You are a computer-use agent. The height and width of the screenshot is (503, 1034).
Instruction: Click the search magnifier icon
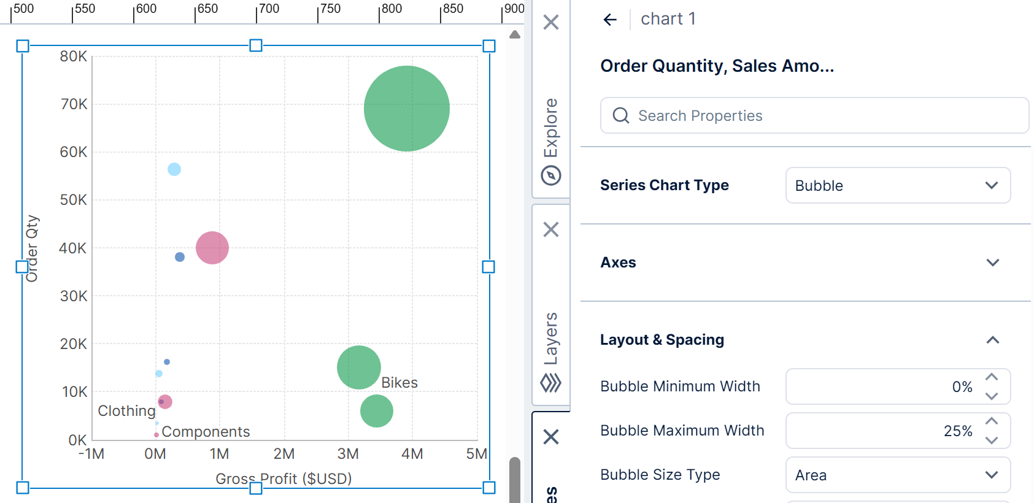pyautogui.click(x=621, y=115)
